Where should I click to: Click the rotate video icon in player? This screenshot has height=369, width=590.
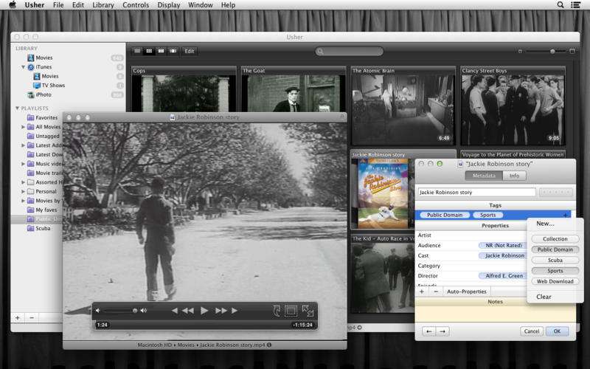point(277,311)
